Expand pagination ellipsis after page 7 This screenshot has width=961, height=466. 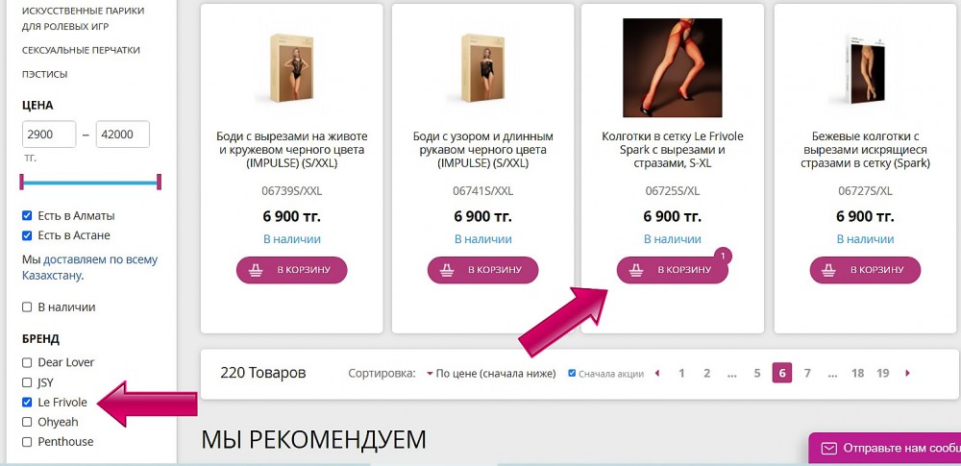[832, 373]
